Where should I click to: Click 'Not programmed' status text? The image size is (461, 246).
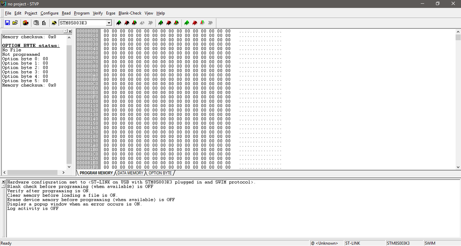21,54
